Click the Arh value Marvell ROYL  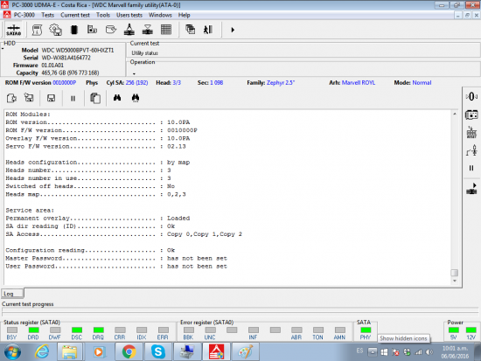click(359, 82)
